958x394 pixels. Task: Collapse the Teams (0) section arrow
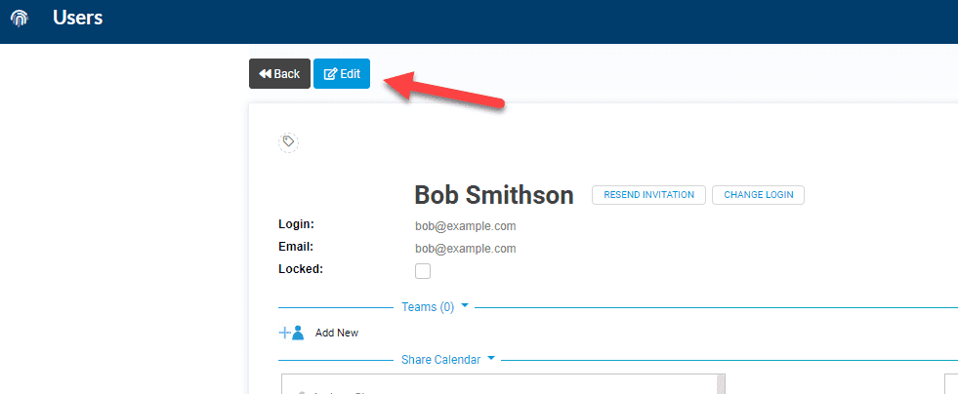(464, 305)
